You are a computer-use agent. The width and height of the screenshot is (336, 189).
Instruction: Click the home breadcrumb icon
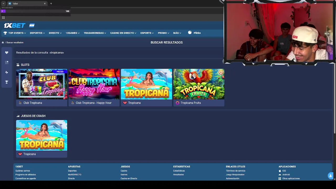[3, 43]
